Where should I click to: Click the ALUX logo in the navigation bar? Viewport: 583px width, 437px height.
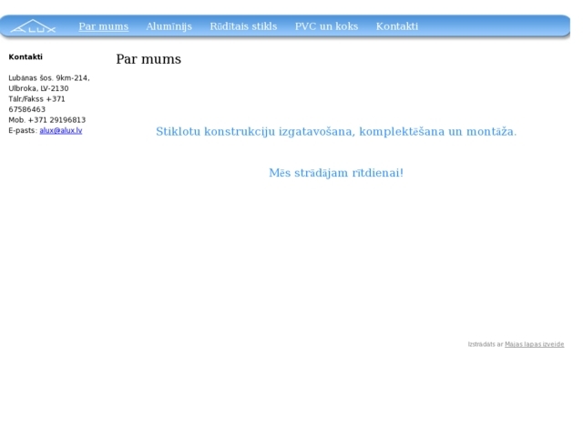point(33,26)
